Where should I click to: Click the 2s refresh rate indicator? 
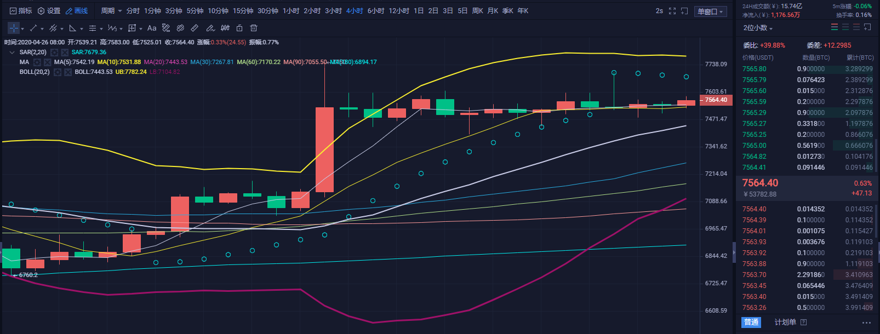click(x=659, y=11)
